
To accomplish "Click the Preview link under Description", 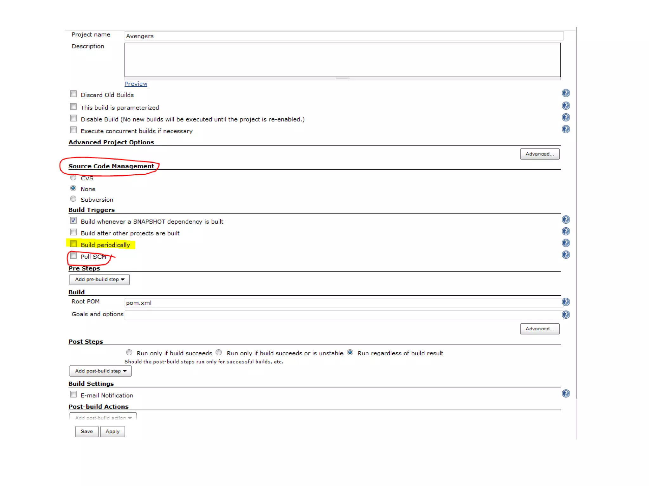I will tap(136, 84).
